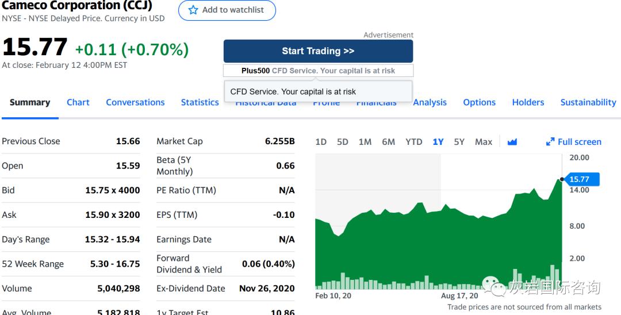
Task: Click the star icon in Add to watchlist
Action: [x=193, y=10]
